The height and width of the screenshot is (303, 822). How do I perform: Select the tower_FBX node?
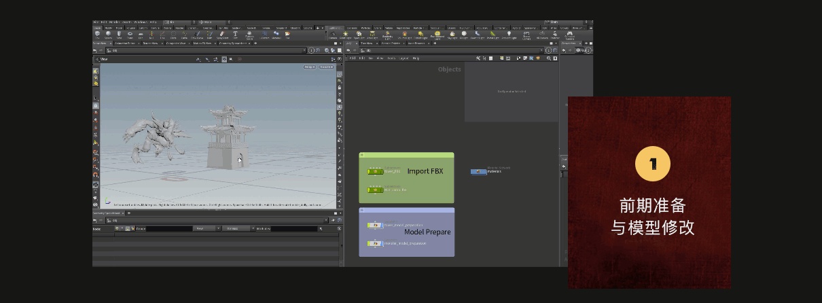376,171
